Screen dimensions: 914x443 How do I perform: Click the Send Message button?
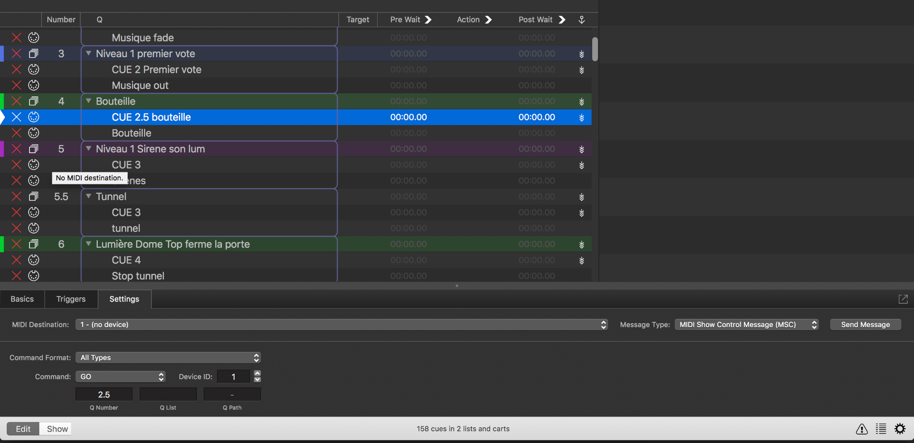(865, 325)
